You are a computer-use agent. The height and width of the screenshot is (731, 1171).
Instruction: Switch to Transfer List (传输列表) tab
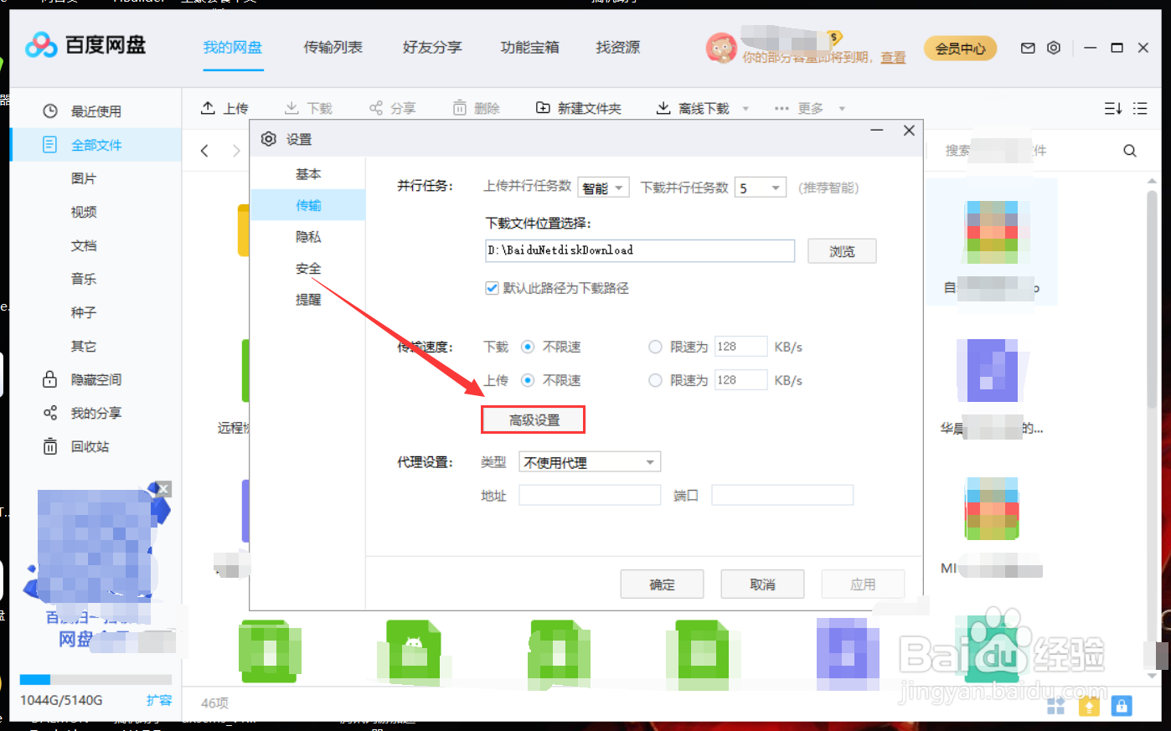tap(333, 48)
